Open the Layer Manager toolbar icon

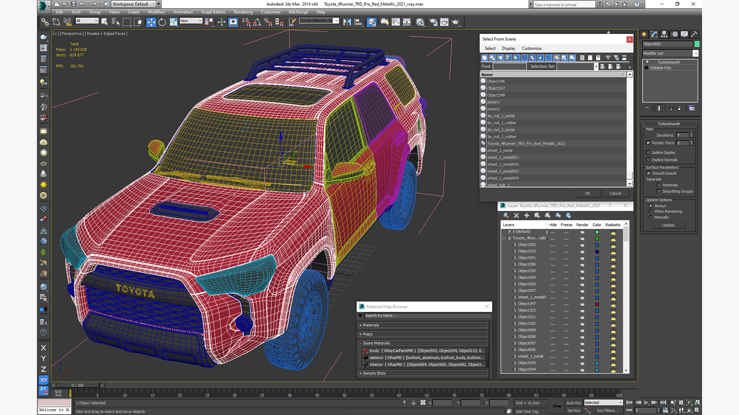point(371,22)
